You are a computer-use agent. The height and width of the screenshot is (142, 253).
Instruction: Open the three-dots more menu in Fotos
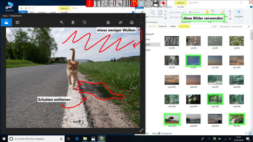(x=141, y=22)
